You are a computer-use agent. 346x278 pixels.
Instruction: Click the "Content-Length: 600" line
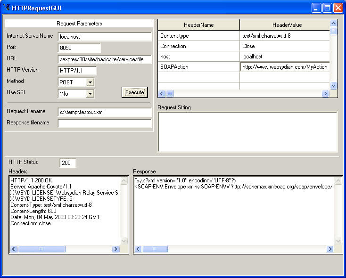(33, 211)
